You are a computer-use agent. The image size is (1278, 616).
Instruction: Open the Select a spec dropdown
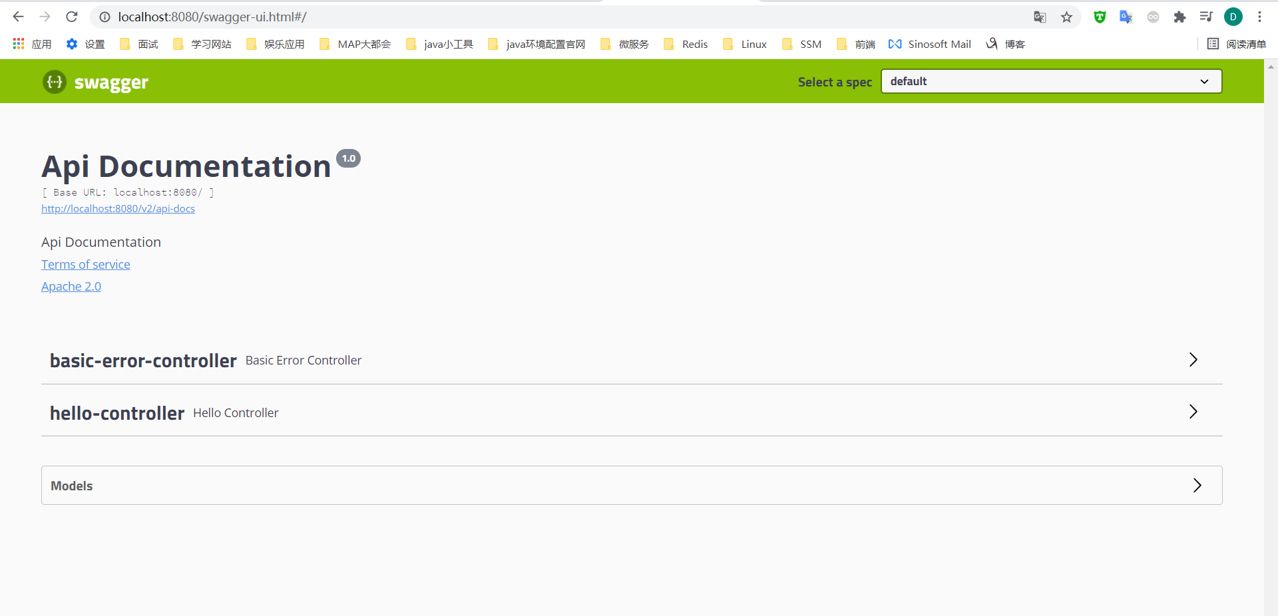[1051, 81]
